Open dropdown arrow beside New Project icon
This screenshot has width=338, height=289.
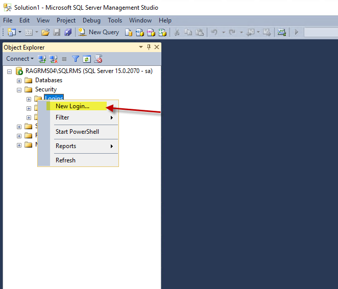20,32
